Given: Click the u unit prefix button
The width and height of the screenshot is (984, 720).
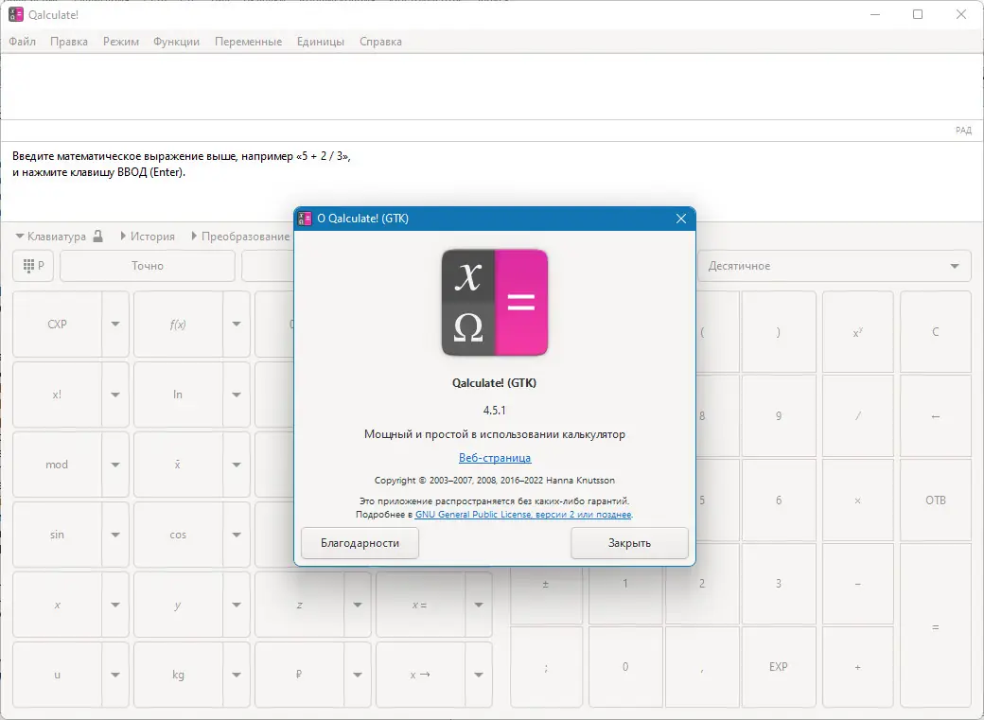Looking at the screenshot, I should (x=57, y=675).
